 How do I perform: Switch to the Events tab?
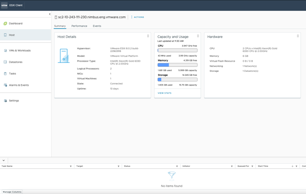(x=97, y=26)
